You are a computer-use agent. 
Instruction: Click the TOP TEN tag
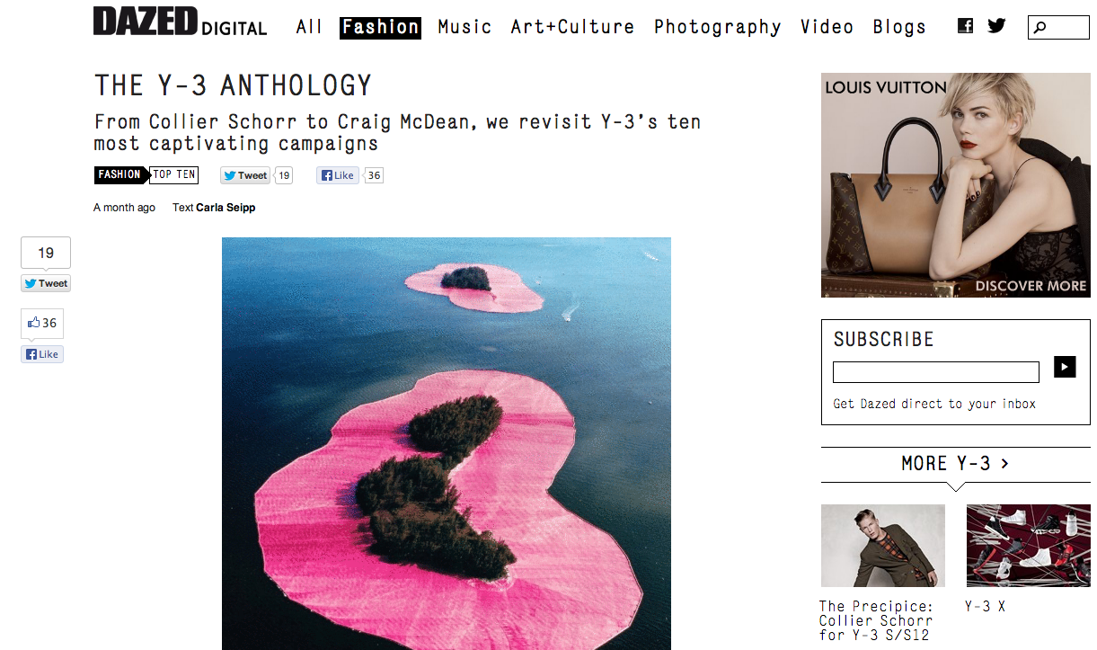point(174,174)
